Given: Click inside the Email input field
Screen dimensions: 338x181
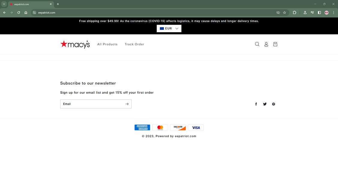Looking at the screenshot, I should 90,104.
